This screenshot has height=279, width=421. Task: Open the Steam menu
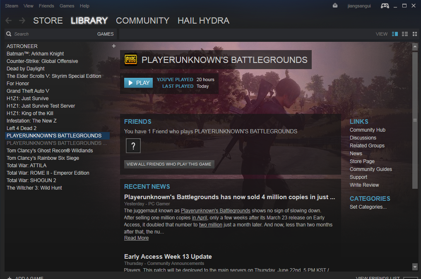click(x=12, y=6)
